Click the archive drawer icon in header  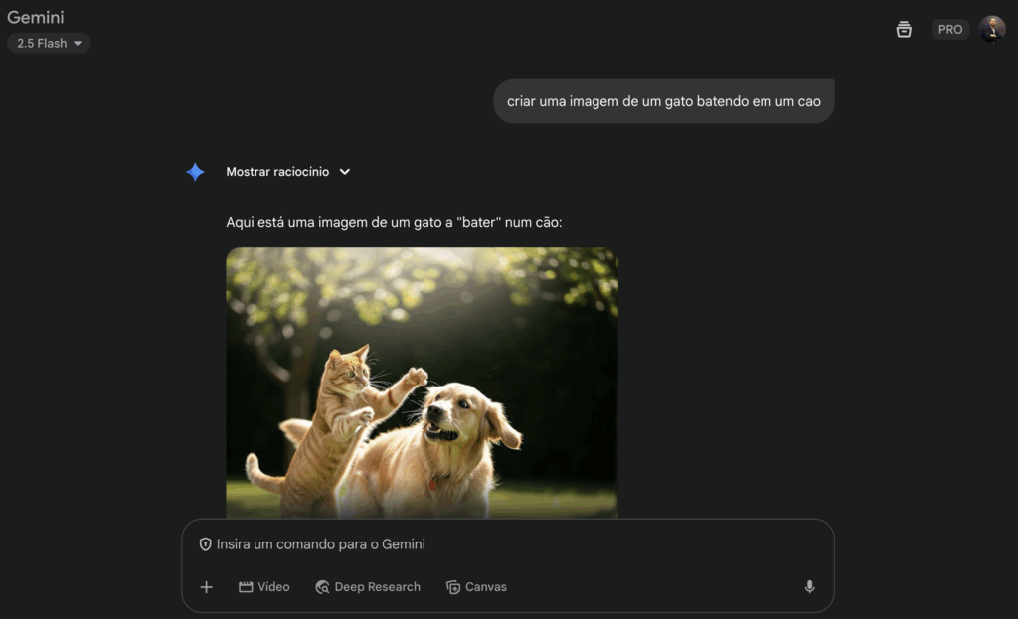pos(904,29)
